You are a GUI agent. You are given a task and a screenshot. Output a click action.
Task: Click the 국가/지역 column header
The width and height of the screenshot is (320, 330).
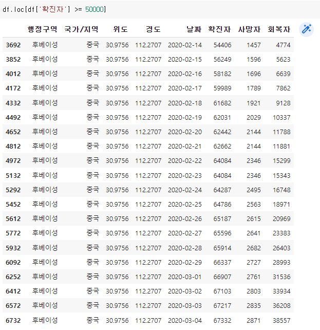coord(81,29)
